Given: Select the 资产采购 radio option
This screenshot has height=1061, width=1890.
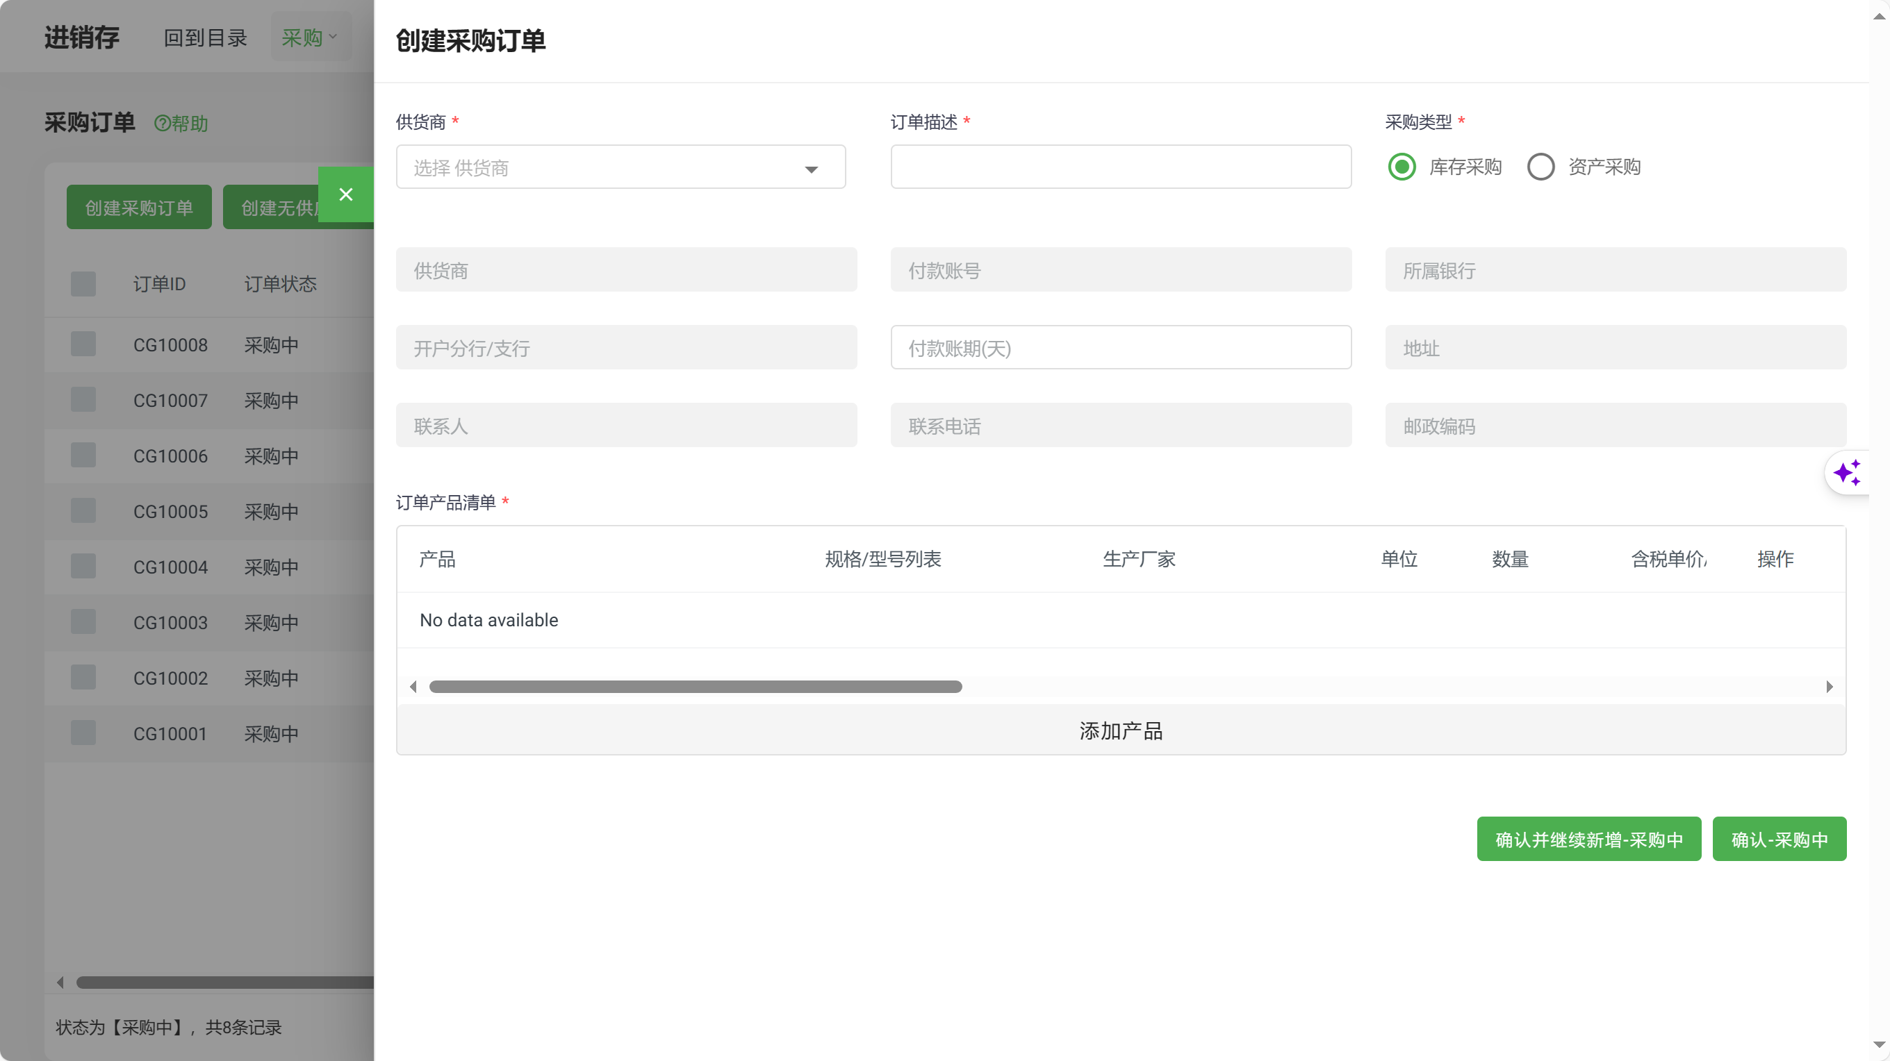Looking at the screenshot, I should 1540,167.
